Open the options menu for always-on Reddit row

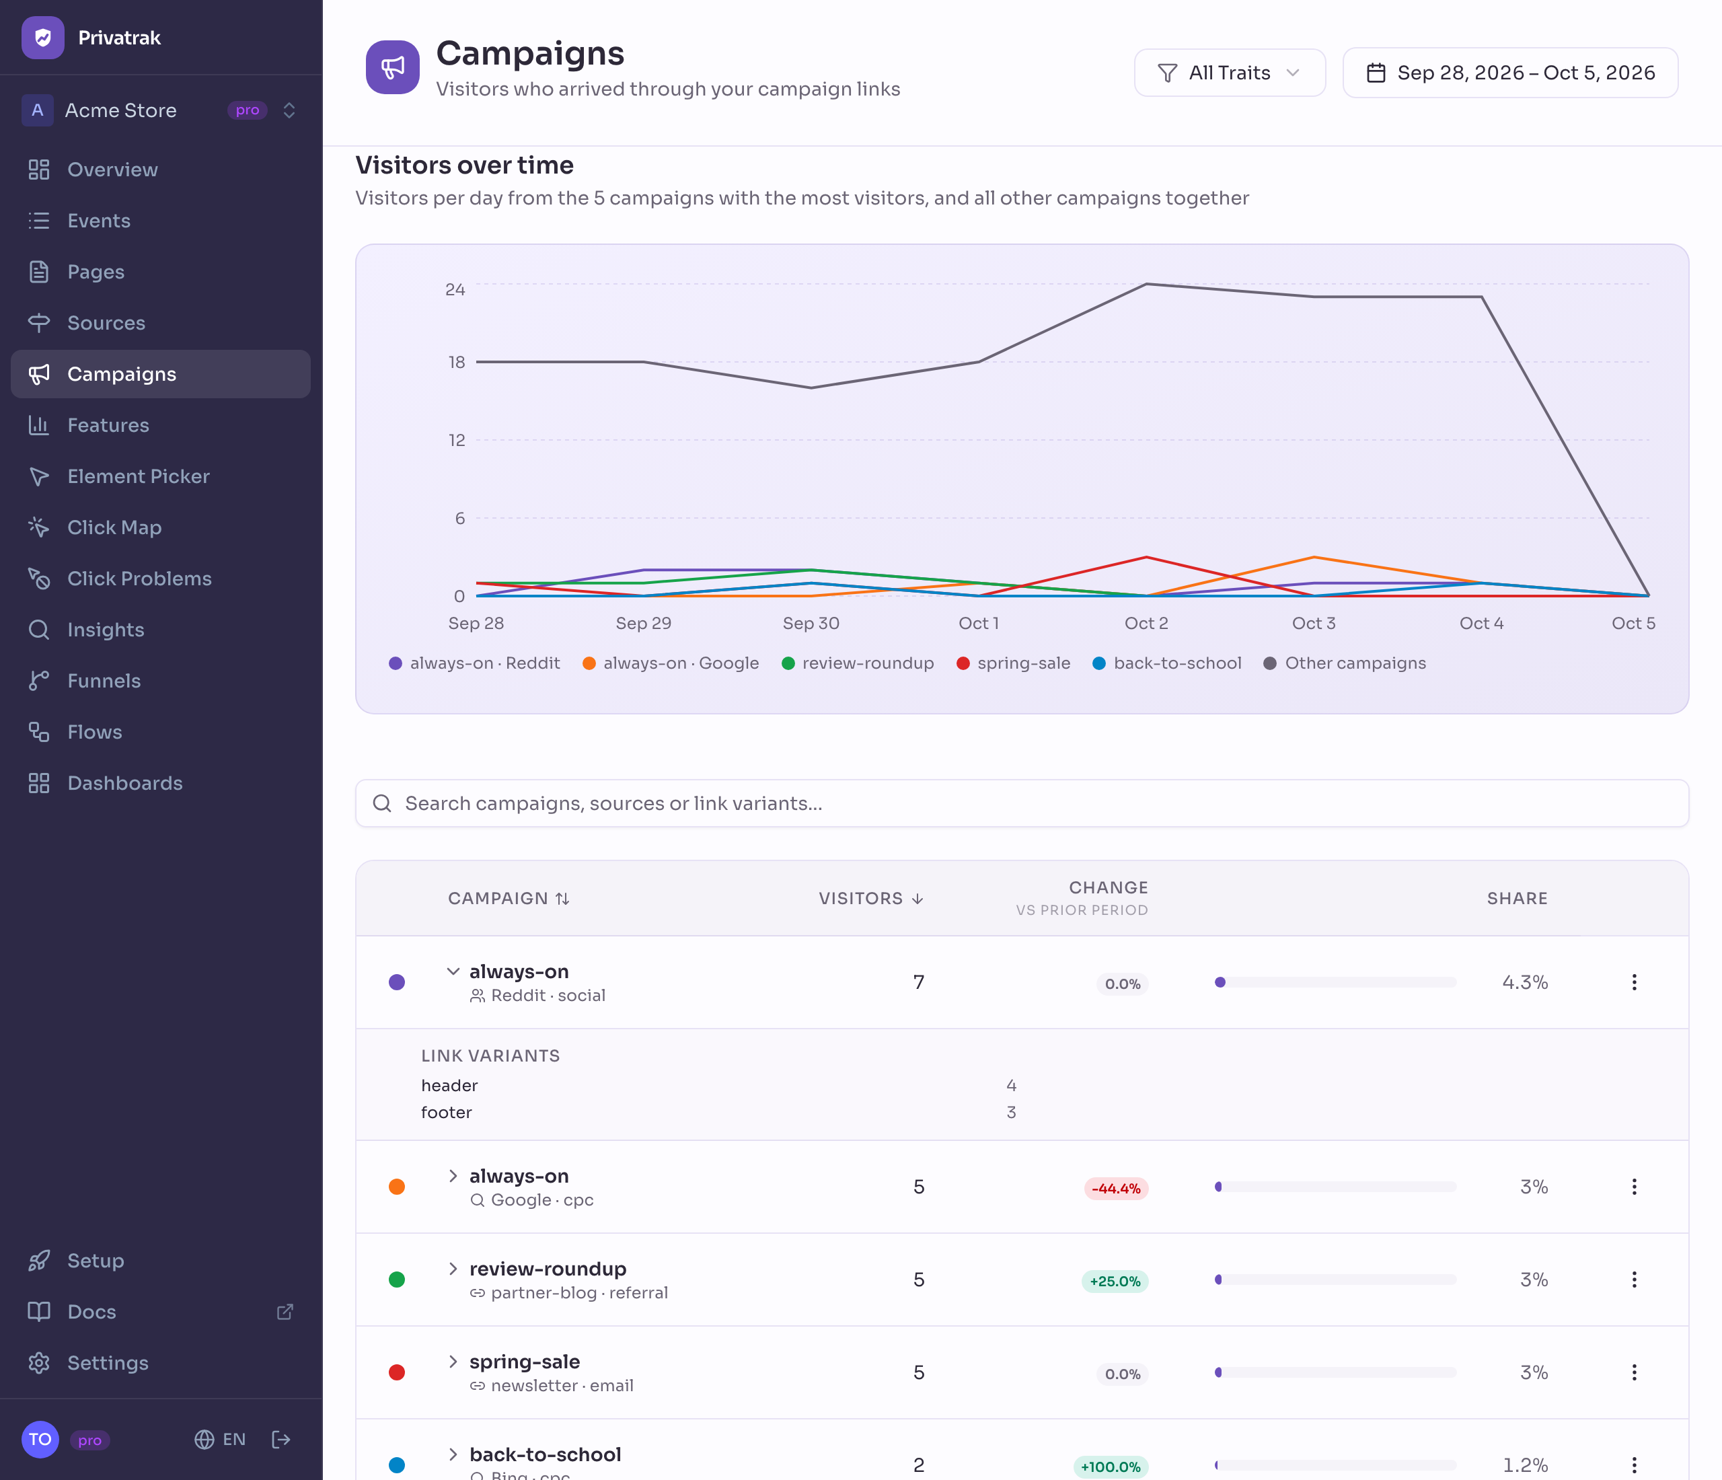tap(1634, 982)
